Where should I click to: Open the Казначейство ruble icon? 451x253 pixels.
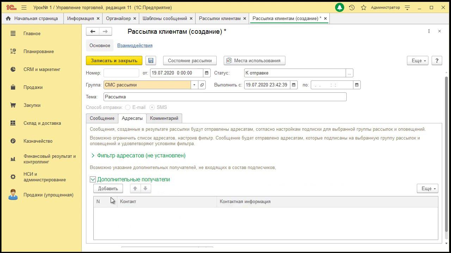[x=13, y=141]
